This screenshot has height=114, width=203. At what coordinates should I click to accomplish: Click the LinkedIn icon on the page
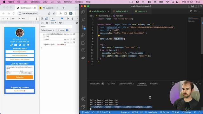pyautogui.click(x=28, y=45)
